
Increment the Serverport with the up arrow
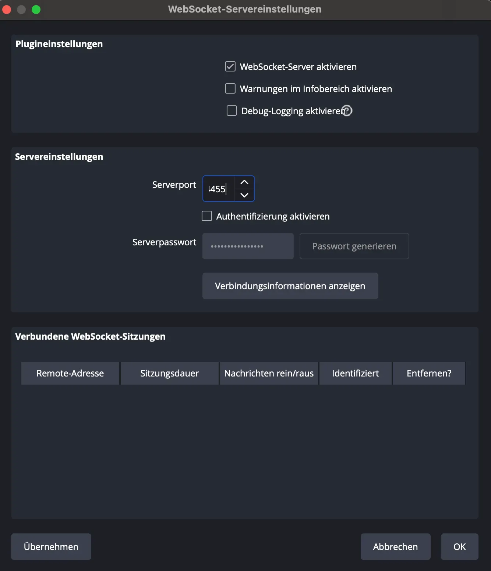coord(244,182)
